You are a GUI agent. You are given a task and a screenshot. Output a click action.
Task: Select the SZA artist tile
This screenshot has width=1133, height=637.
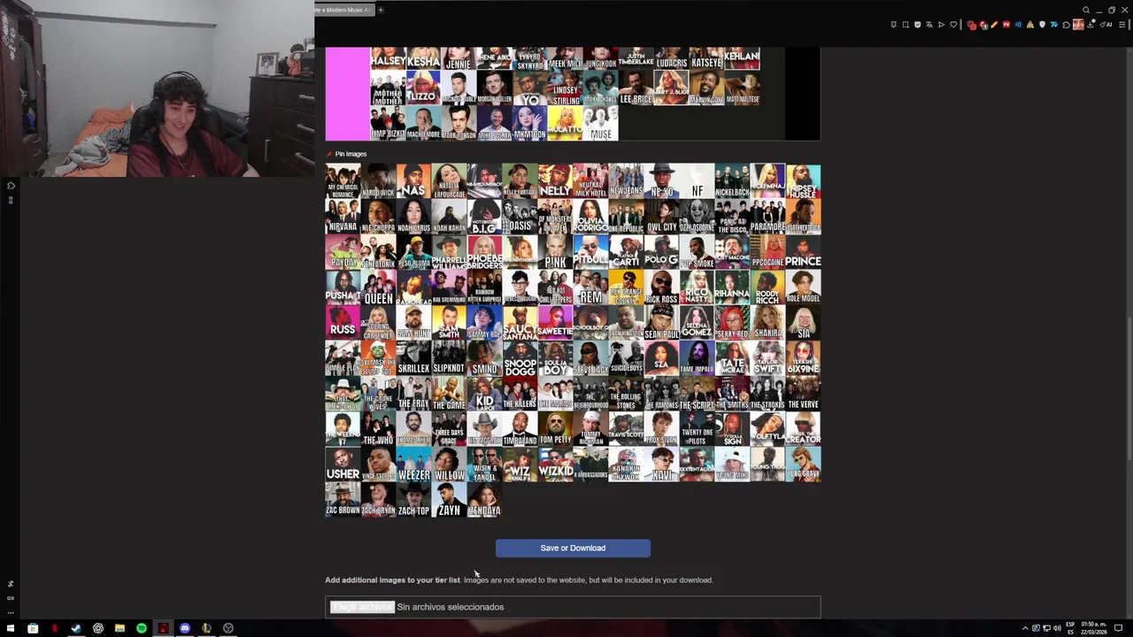tap(662, 358)
